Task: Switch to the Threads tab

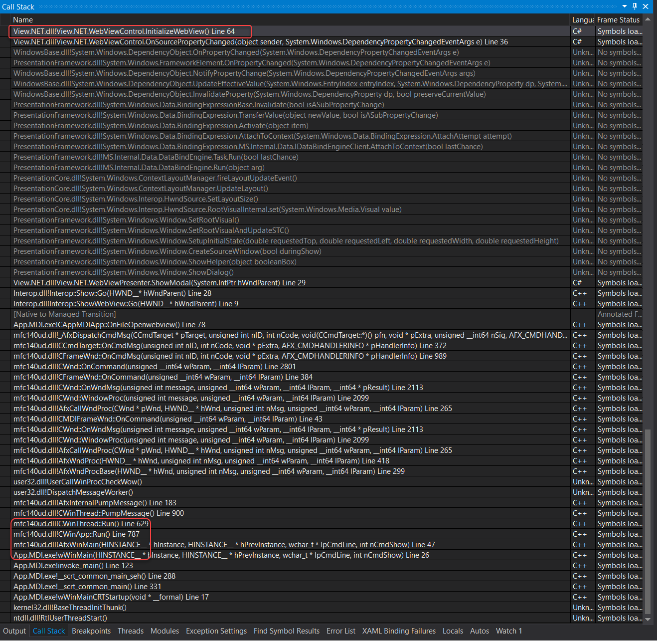Action: [x=130, y=631]
